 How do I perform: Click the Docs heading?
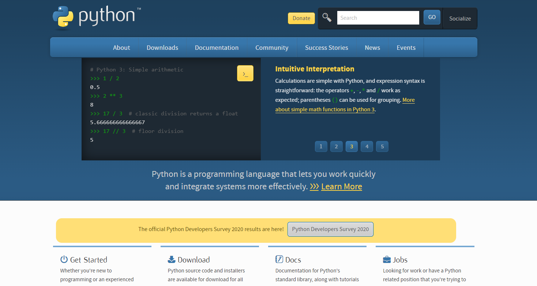(293, 260)
